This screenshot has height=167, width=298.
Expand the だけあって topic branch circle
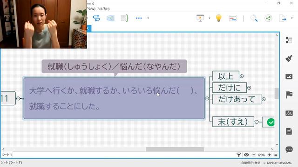[264, 99]
